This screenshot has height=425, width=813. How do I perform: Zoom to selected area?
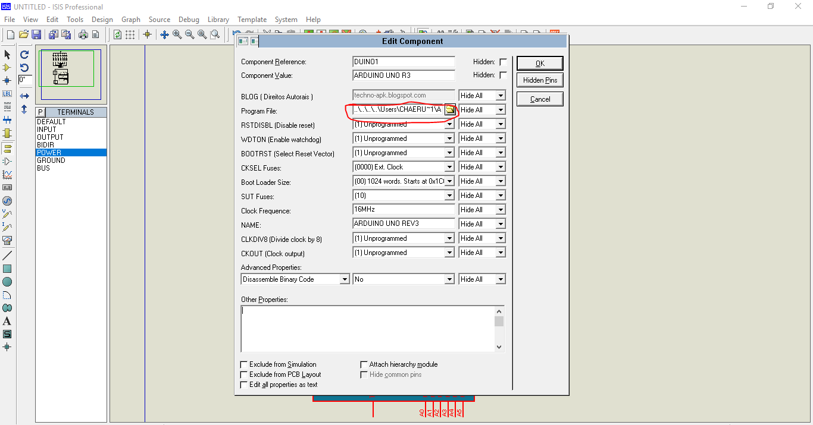pyautogui.click(x=215, y=34)
